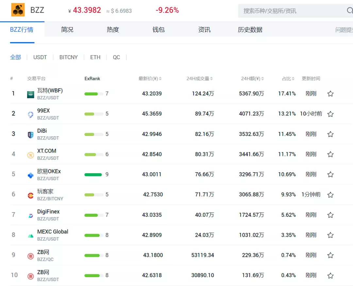This screenshot has width=353, height=286.
Task: Click the 99EX price 45.3659
Action: [x=152, y=114]
